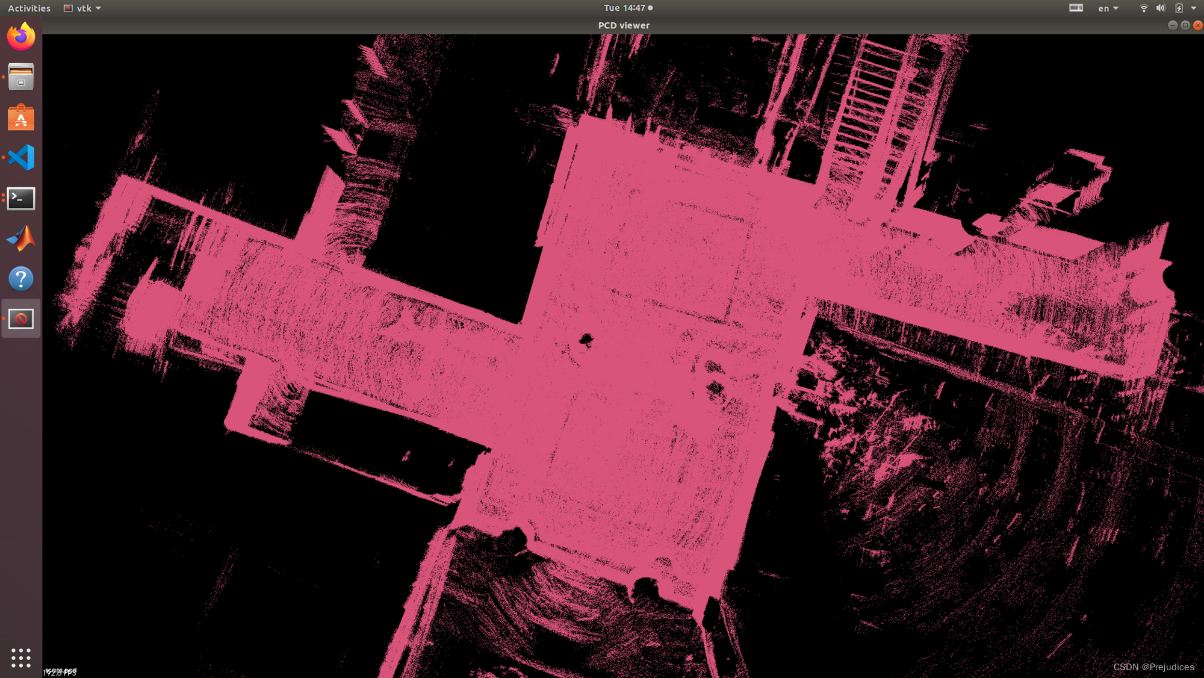Expand the system menu arrow
Image resolution: width=1204 pixels, height=678 pixels.
(x=1194, y=8)
